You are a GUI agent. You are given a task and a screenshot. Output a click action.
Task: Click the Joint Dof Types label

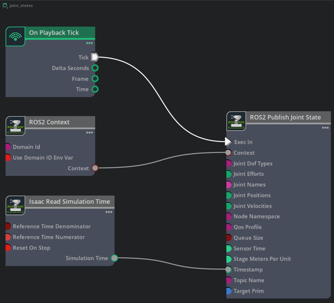(253, 163)
